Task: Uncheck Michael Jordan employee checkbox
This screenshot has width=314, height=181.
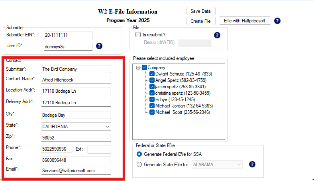Action: (x=152, y=106)
